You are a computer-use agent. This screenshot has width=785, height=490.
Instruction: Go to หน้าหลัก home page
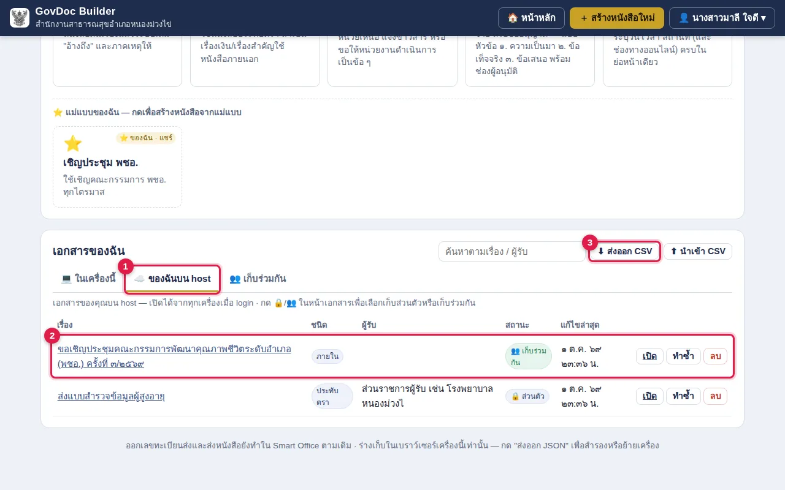coord(531,18)
